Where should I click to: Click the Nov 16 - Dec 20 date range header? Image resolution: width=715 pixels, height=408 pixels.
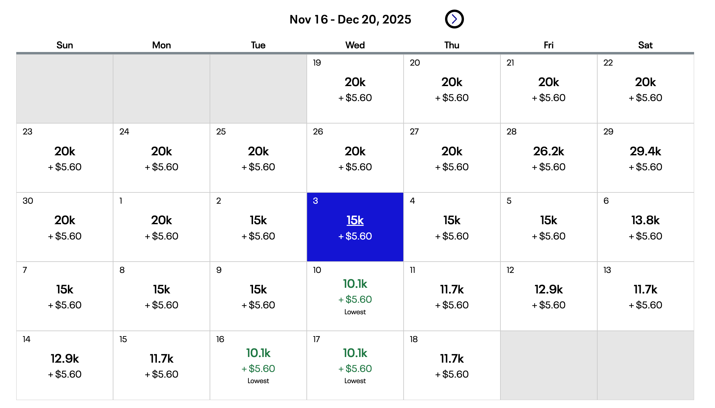tap(350, 19)
